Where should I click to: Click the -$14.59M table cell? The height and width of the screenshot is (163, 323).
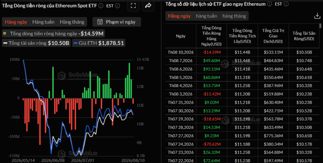tap(211, 52)
